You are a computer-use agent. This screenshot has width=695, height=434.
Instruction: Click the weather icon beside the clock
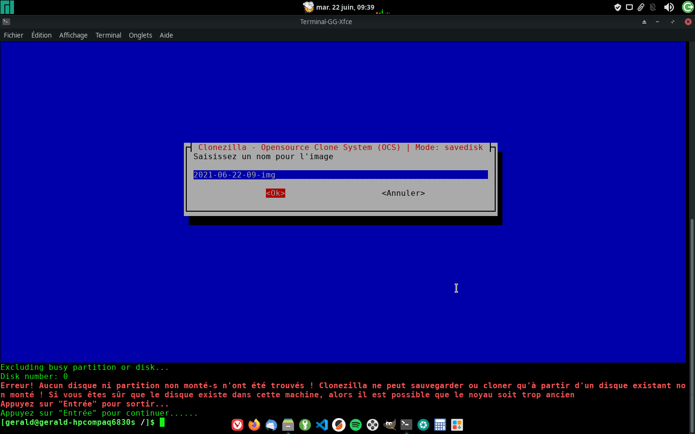[x=308, y=7]
